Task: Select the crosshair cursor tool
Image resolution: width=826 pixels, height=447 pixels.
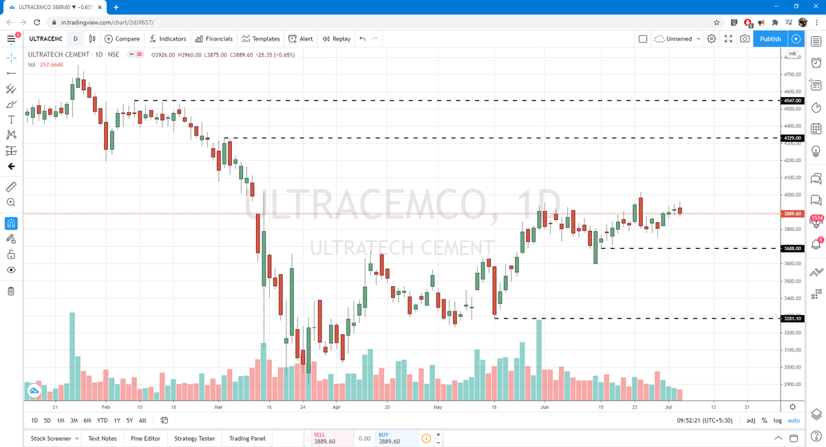Action: click(11, 58)
